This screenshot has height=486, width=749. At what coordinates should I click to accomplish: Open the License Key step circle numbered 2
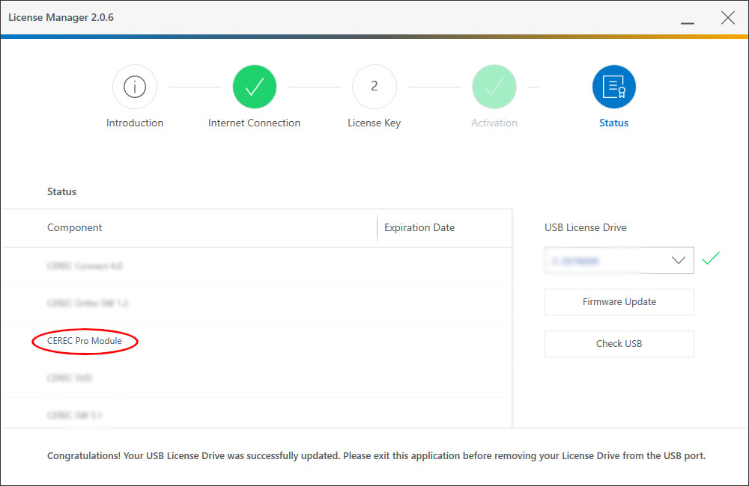[x=374, y=87]
